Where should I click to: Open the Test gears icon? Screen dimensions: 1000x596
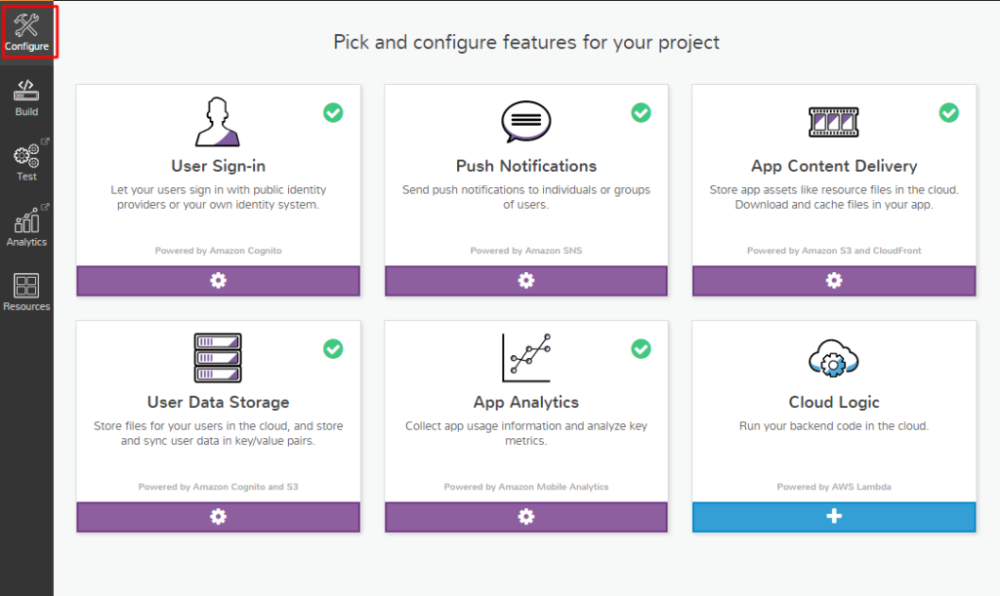(x=26, y=156)
